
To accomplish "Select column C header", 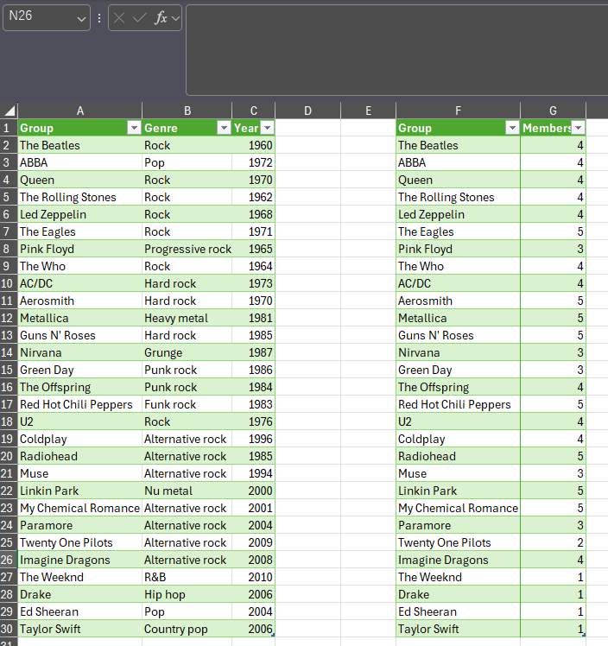I will pos(253,111).
